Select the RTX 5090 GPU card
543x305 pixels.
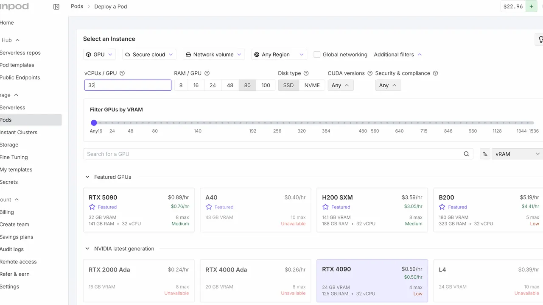(139, 210)
